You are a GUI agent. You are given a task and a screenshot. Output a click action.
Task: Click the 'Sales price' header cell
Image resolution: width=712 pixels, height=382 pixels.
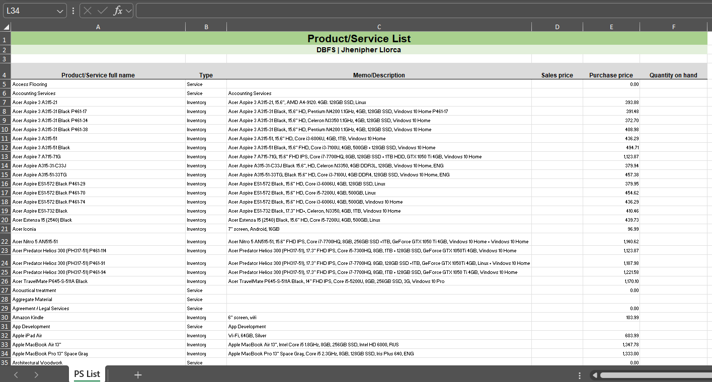click(557, 71)
